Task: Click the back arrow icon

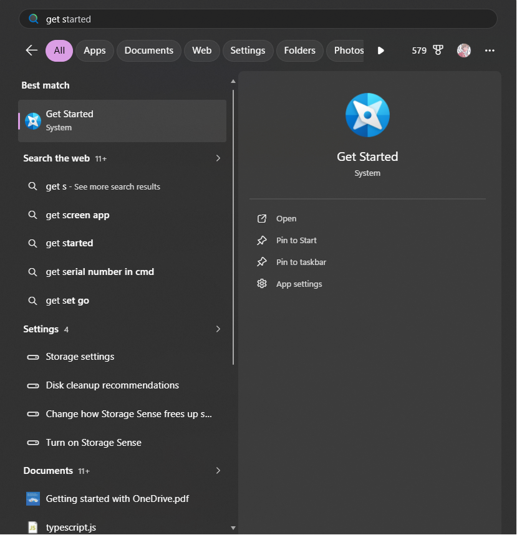Action: coord(32,51)
